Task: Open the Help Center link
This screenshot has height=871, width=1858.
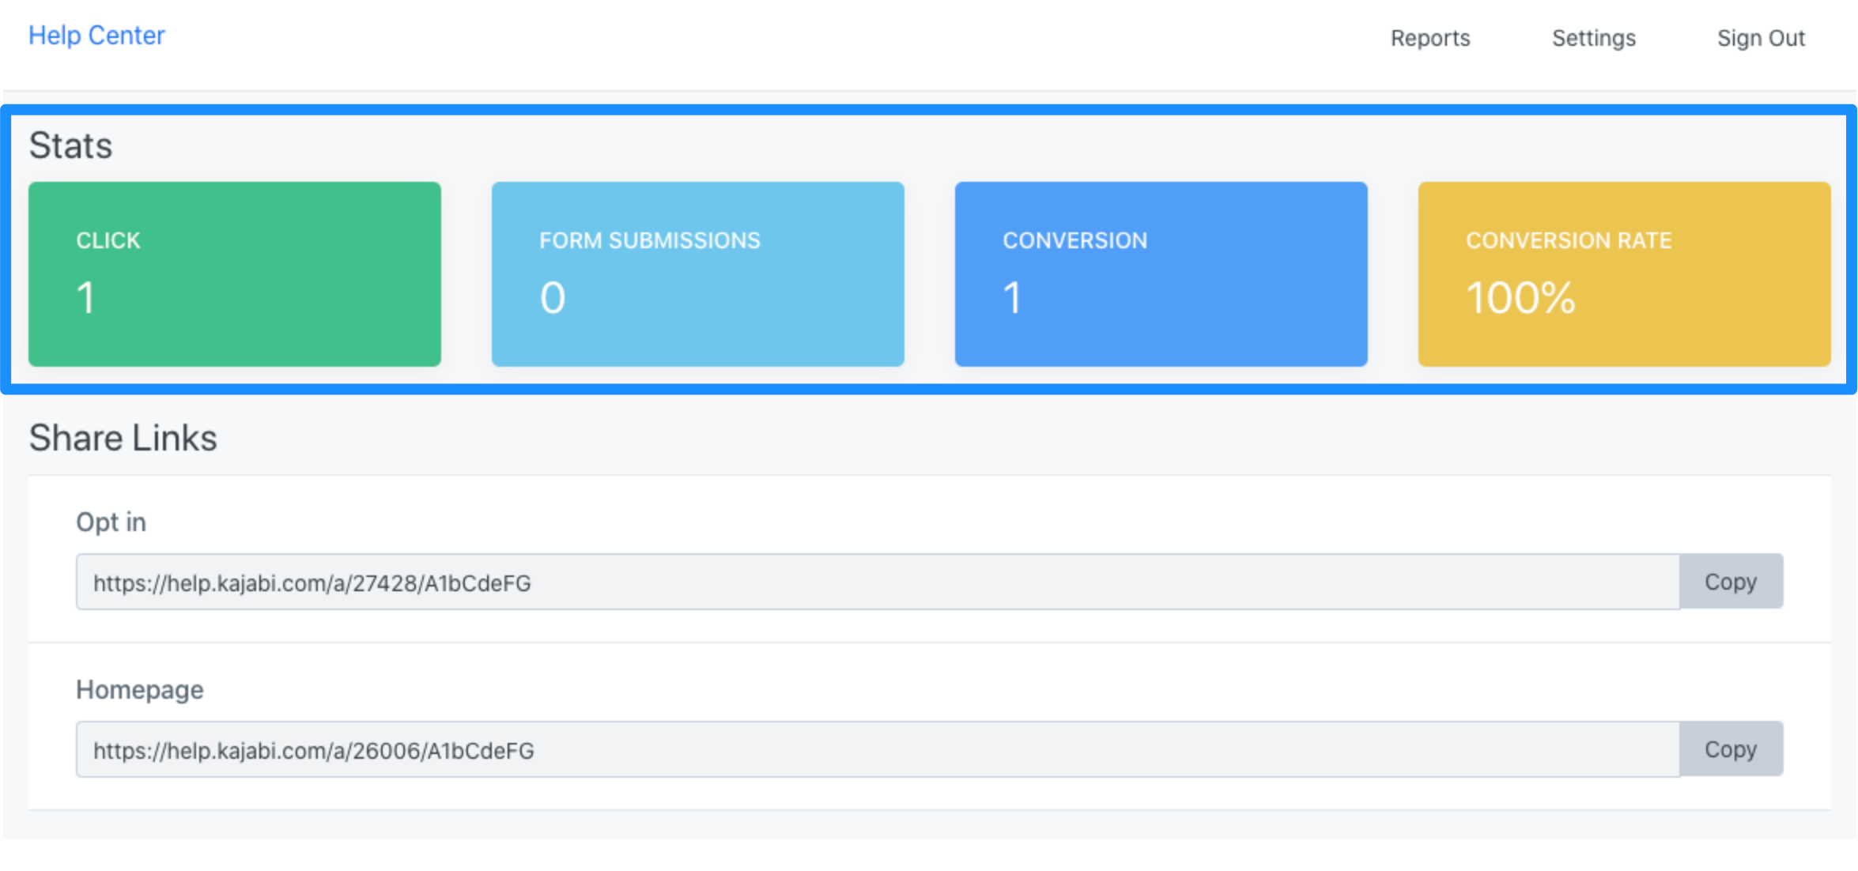Action: [96, 36]
